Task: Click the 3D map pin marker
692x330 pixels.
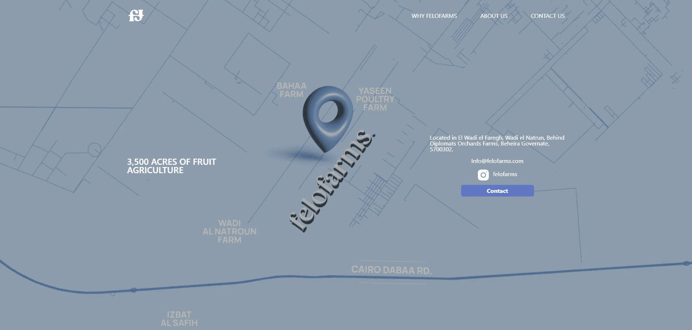Action: 328,119
